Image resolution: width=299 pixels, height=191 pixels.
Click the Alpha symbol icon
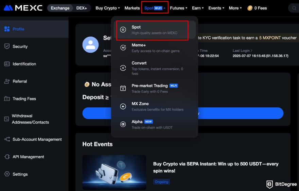[123, 124]
